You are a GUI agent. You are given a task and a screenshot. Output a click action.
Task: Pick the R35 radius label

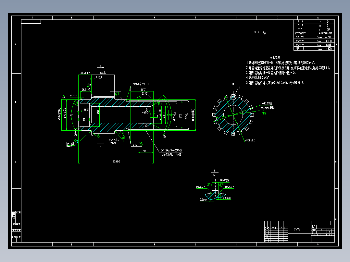point(135,145)
